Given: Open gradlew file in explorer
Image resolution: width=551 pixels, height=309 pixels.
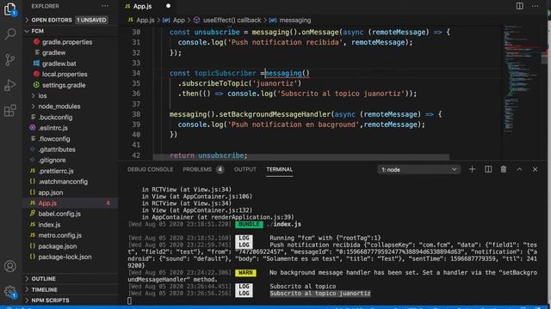Looking at the screenshot, I should coord(53,52).
